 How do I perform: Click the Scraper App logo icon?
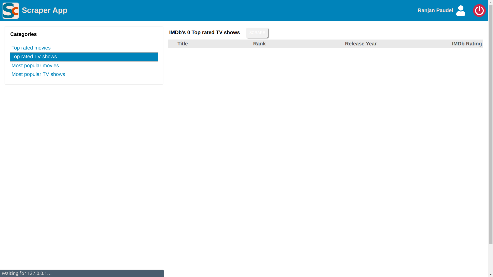[x=11, y=11]
